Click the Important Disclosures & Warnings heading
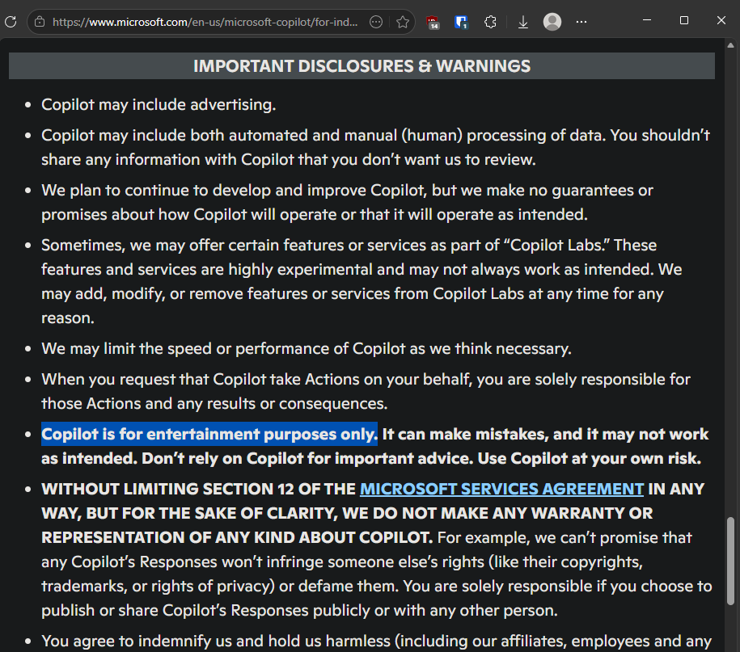 362,66
